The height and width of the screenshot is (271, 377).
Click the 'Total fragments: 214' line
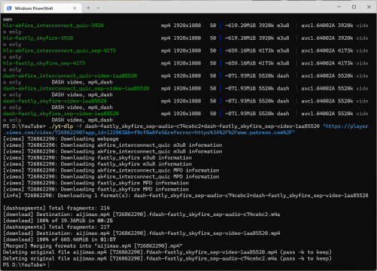click(57, 208)
